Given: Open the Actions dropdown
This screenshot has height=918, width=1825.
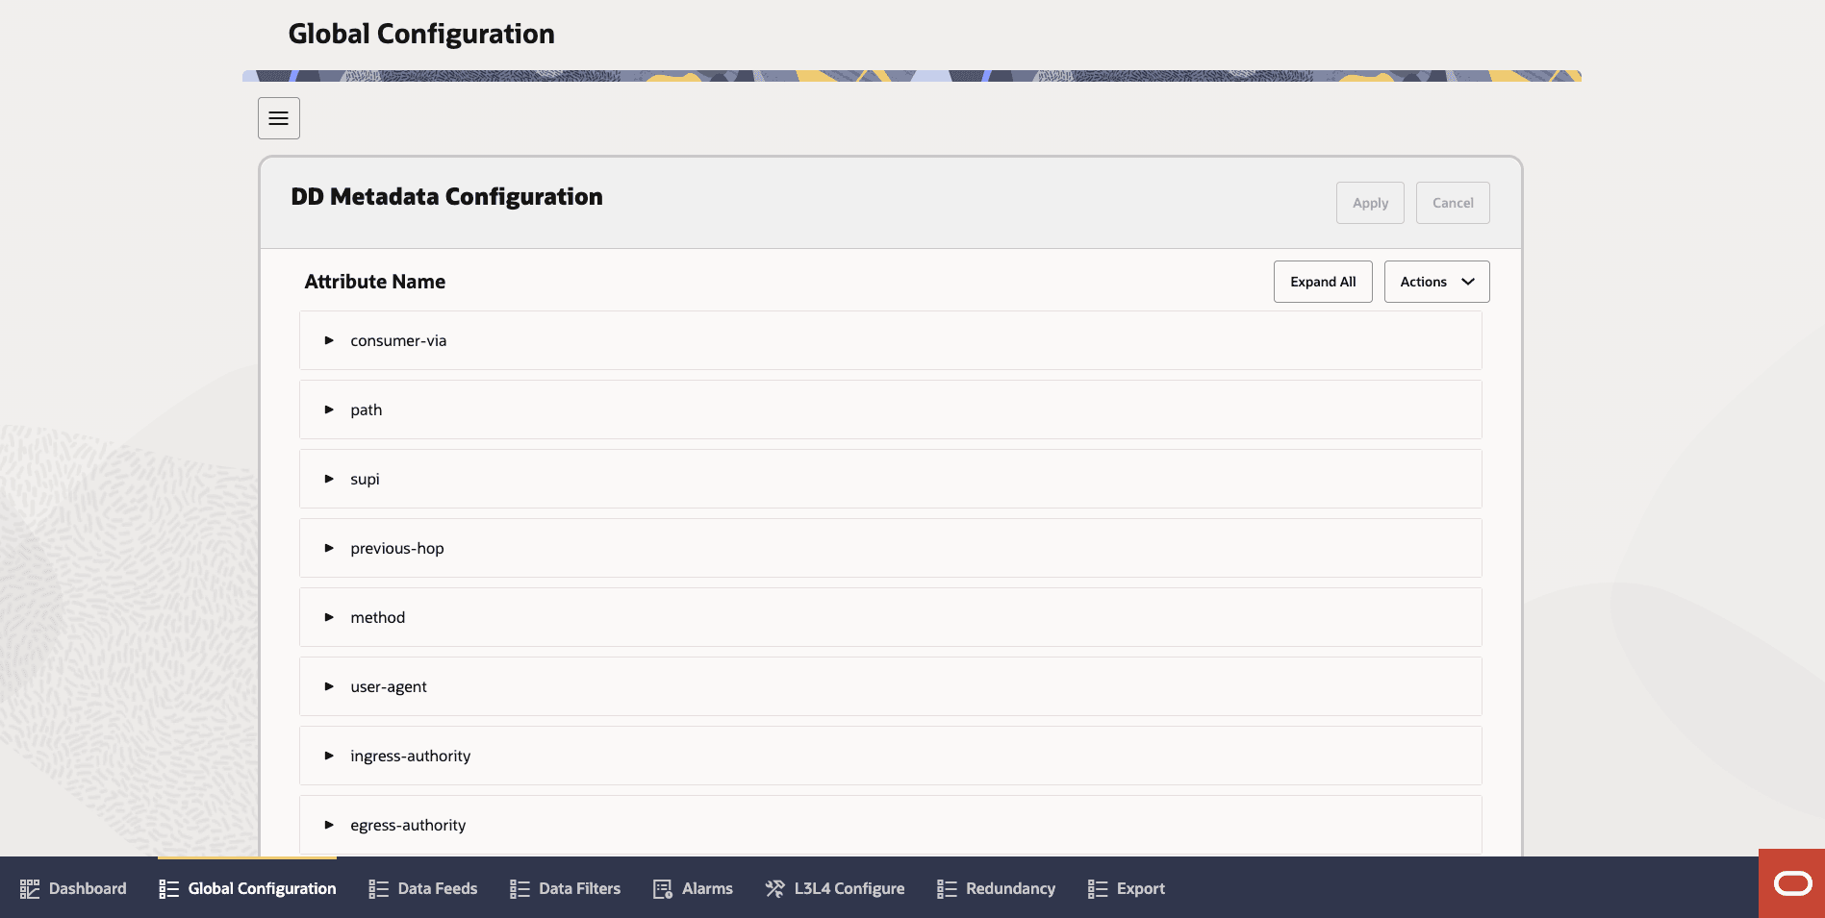Looking at the screenshot, I should click(x=1436, y=281).
